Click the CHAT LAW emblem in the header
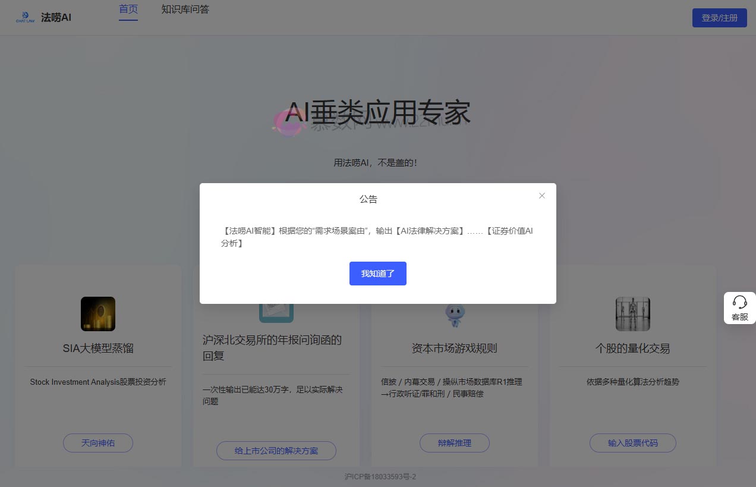756x487 pixels. [x=24, y=16]
